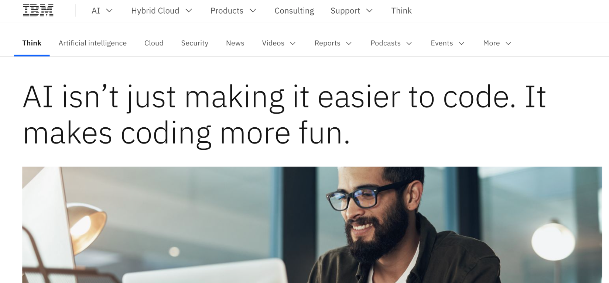
Task: Expand the AI menu chevron
Action: point(109,11)
